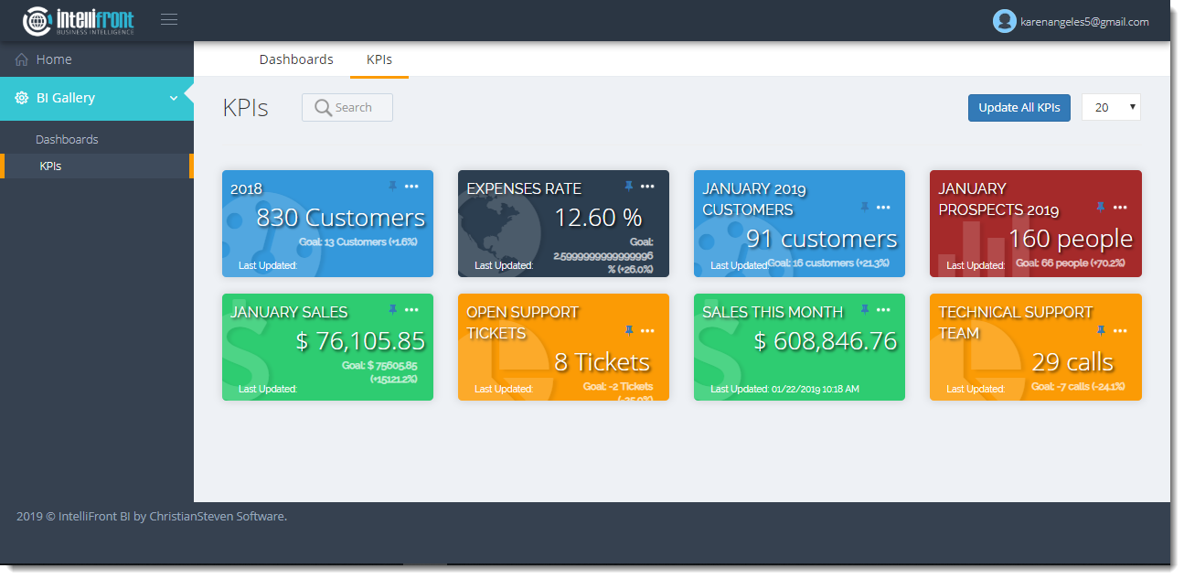
Task: Click the IntelliFront logo
Action: [x=79, y=20]
